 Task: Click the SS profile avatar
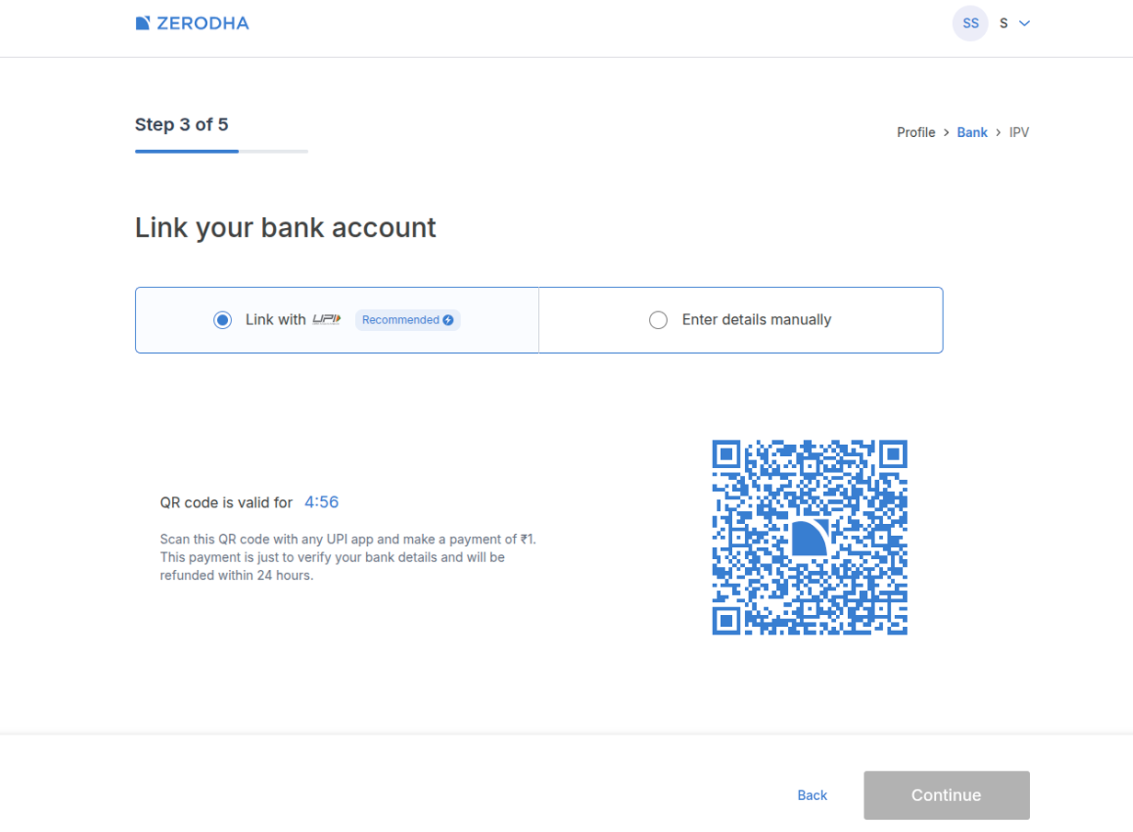970,23
